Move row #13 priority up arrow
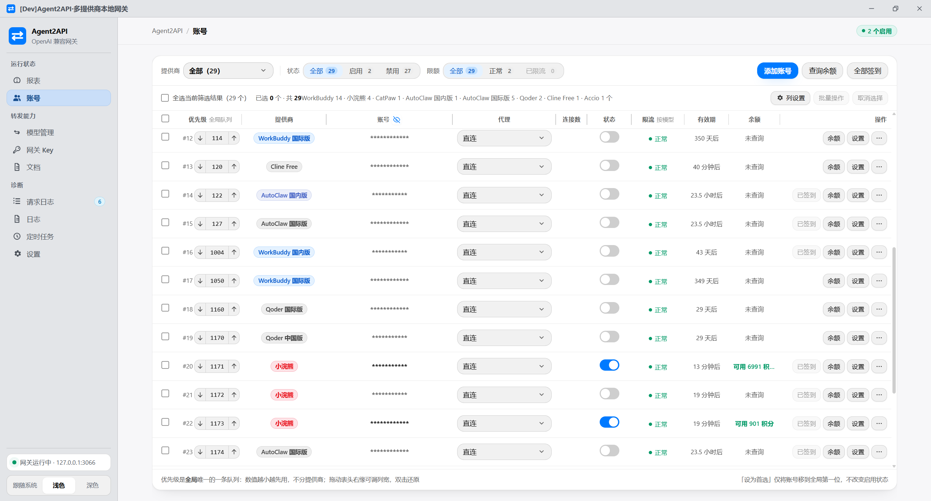Screen dimensions: 931x501 [x=234, y=167]
